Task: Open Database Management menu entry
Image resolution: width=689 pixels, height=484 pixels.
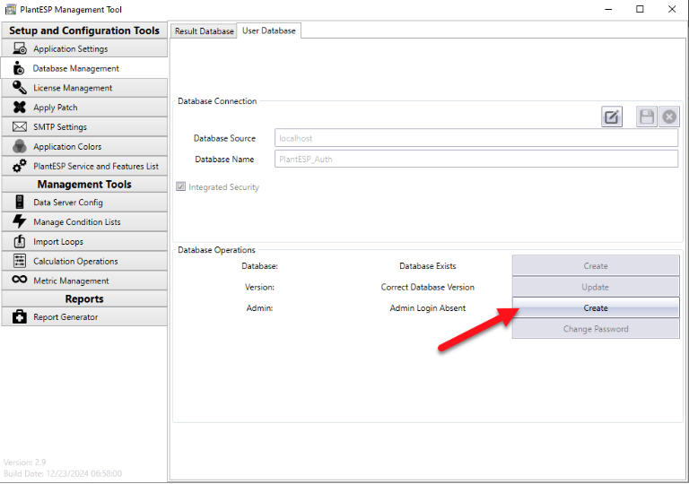Action: [x=84, y=68]
